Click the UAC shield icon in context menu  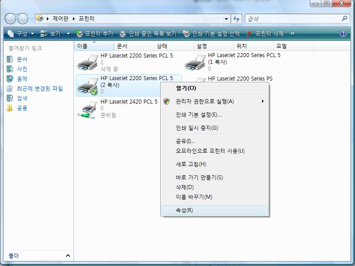pos(166,101)
